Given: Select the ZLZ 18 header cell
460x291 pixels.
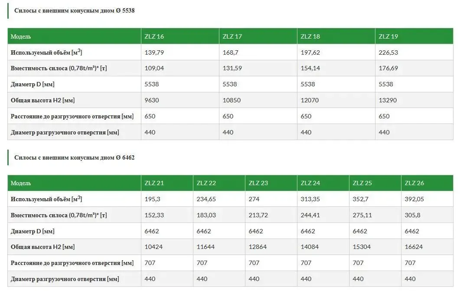Looking at the screenshot, I should [x=310, y=36].
